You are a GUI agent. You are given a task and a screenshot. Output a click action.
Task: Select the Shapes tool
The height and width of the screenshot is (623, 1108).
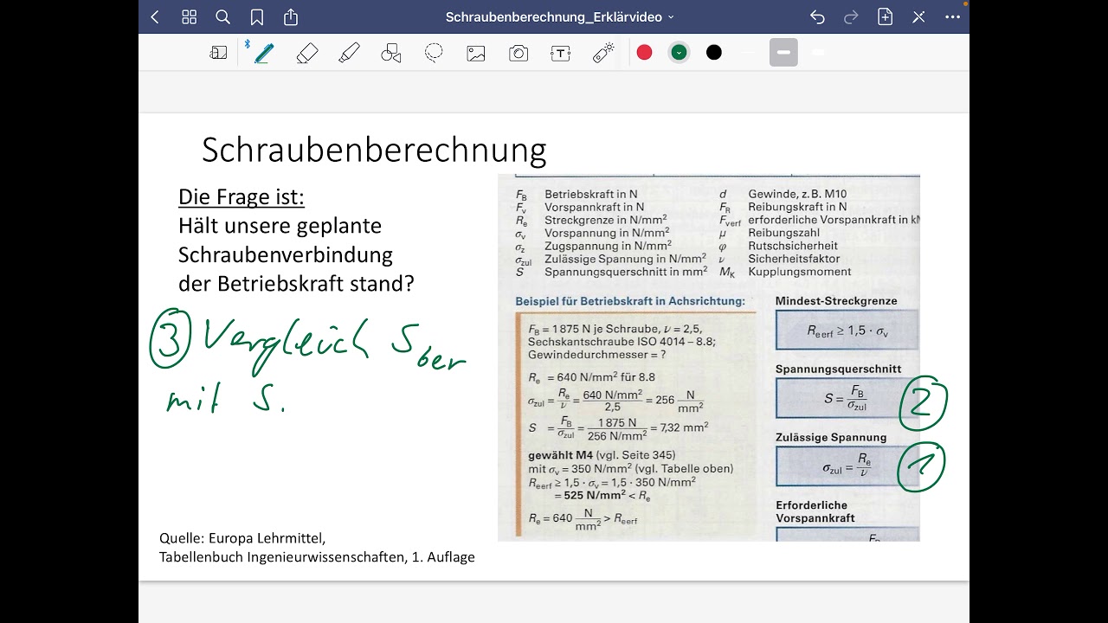click(x=391, y=53)
